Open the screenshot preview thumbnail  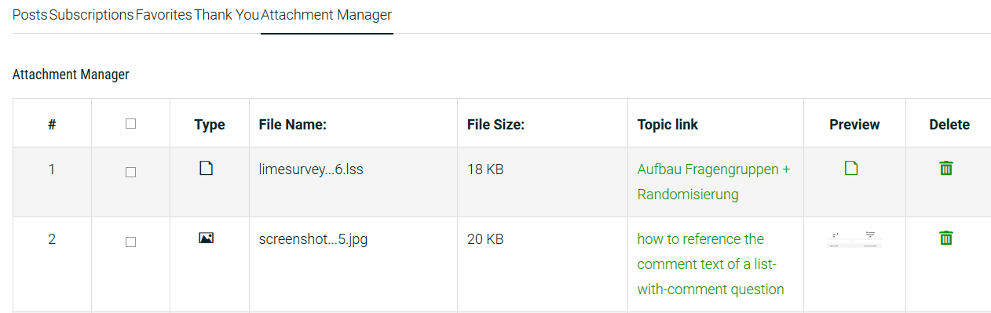tap(854, 239)
